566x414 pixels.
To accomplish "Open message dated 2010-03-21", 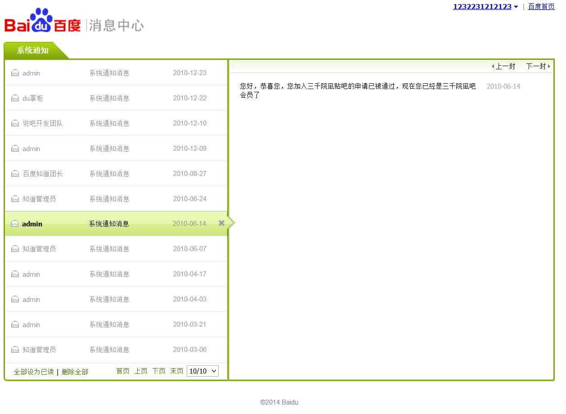I will [x=116, y=324].
